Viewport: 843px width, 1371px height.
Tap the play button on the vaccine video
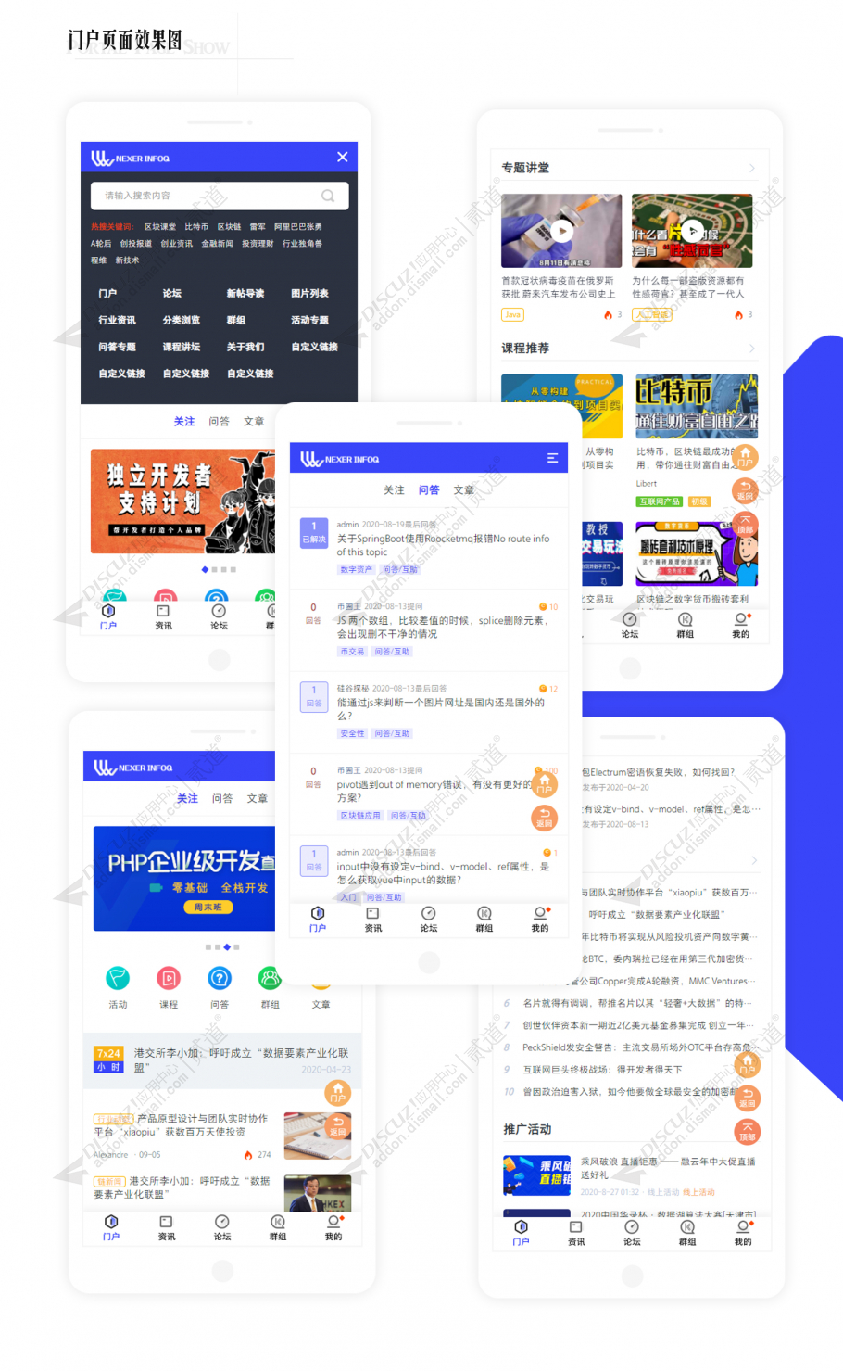pos(561,231)
